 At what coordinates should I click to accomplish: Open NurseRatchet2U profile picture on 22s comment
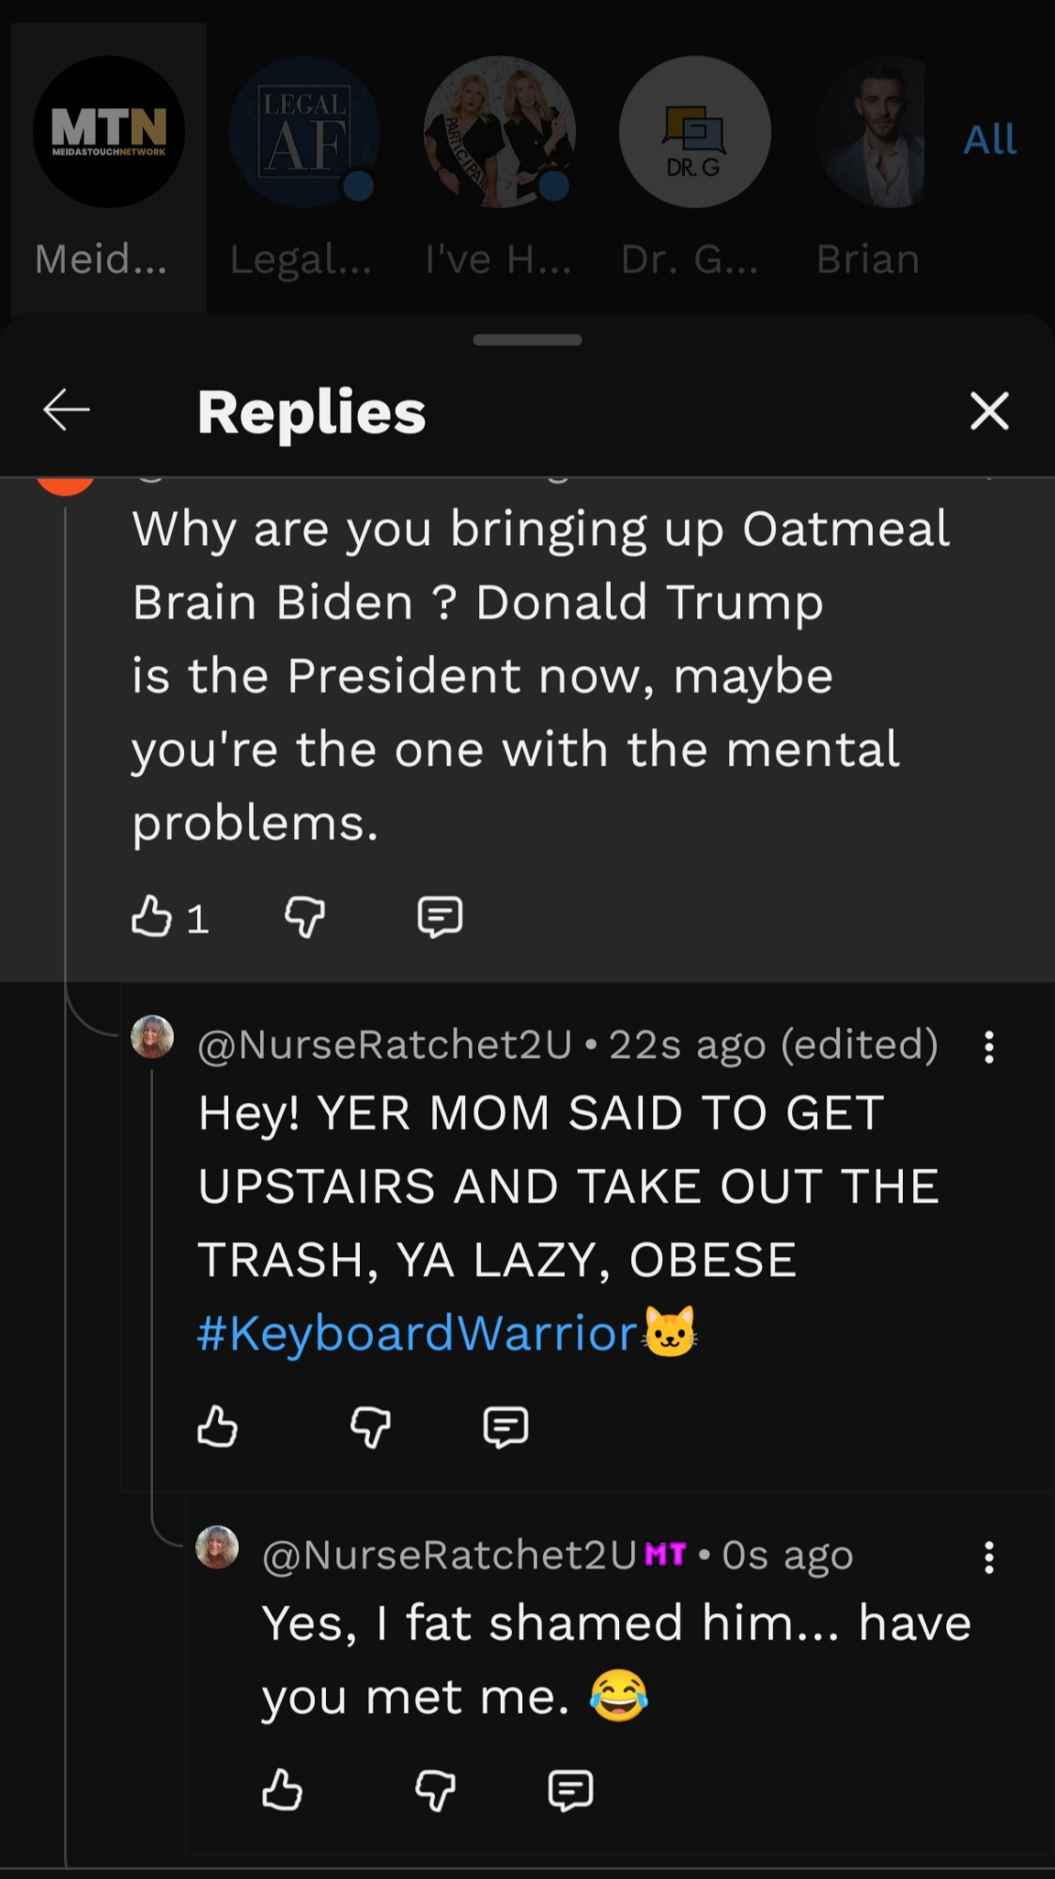tap(152, 1037)
